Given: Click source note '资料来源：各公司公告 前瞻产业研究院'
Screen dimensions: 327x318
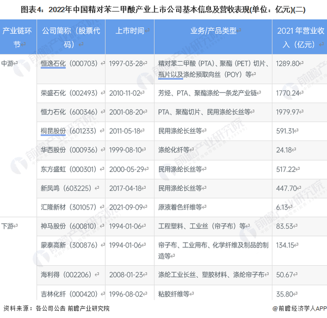Looking at the screenshot, I should tap(57, 308).
